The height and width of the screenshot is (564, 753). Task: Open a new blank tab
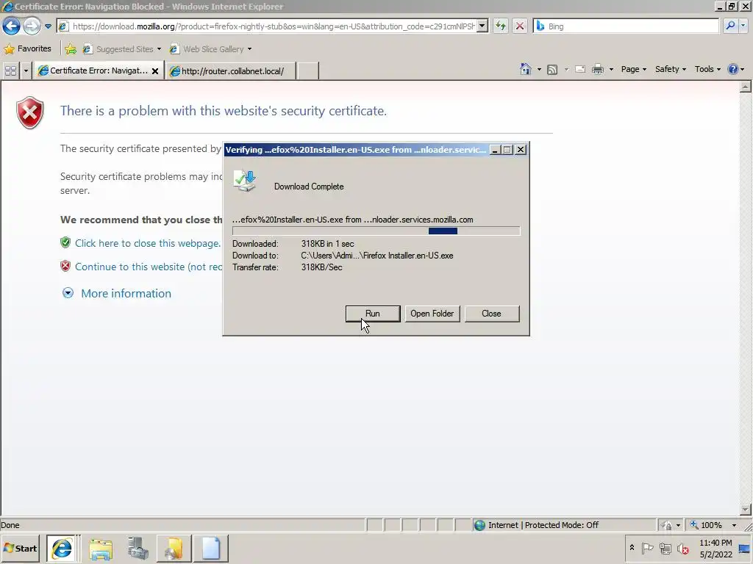(x=307, y=71)
